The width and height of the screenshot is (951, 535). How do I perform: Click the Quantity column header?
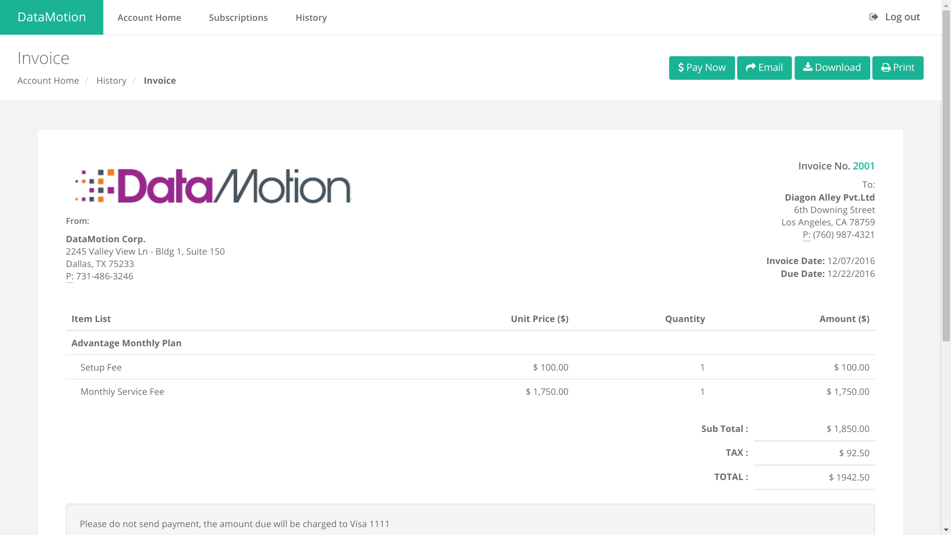685,319
